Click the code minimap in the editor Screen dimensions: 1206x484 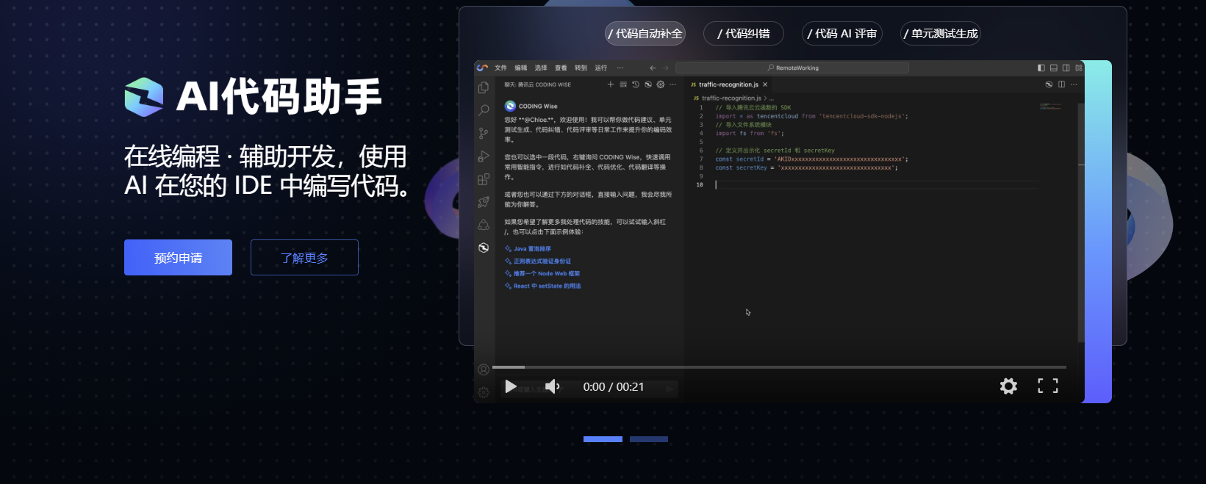pos(1050,106)
